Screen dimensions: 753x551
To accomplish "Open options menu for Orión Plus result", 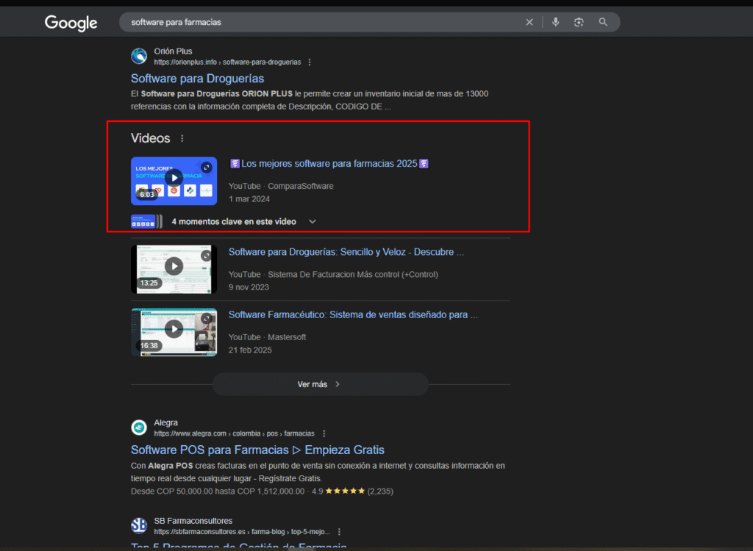I will click(310, 62).
